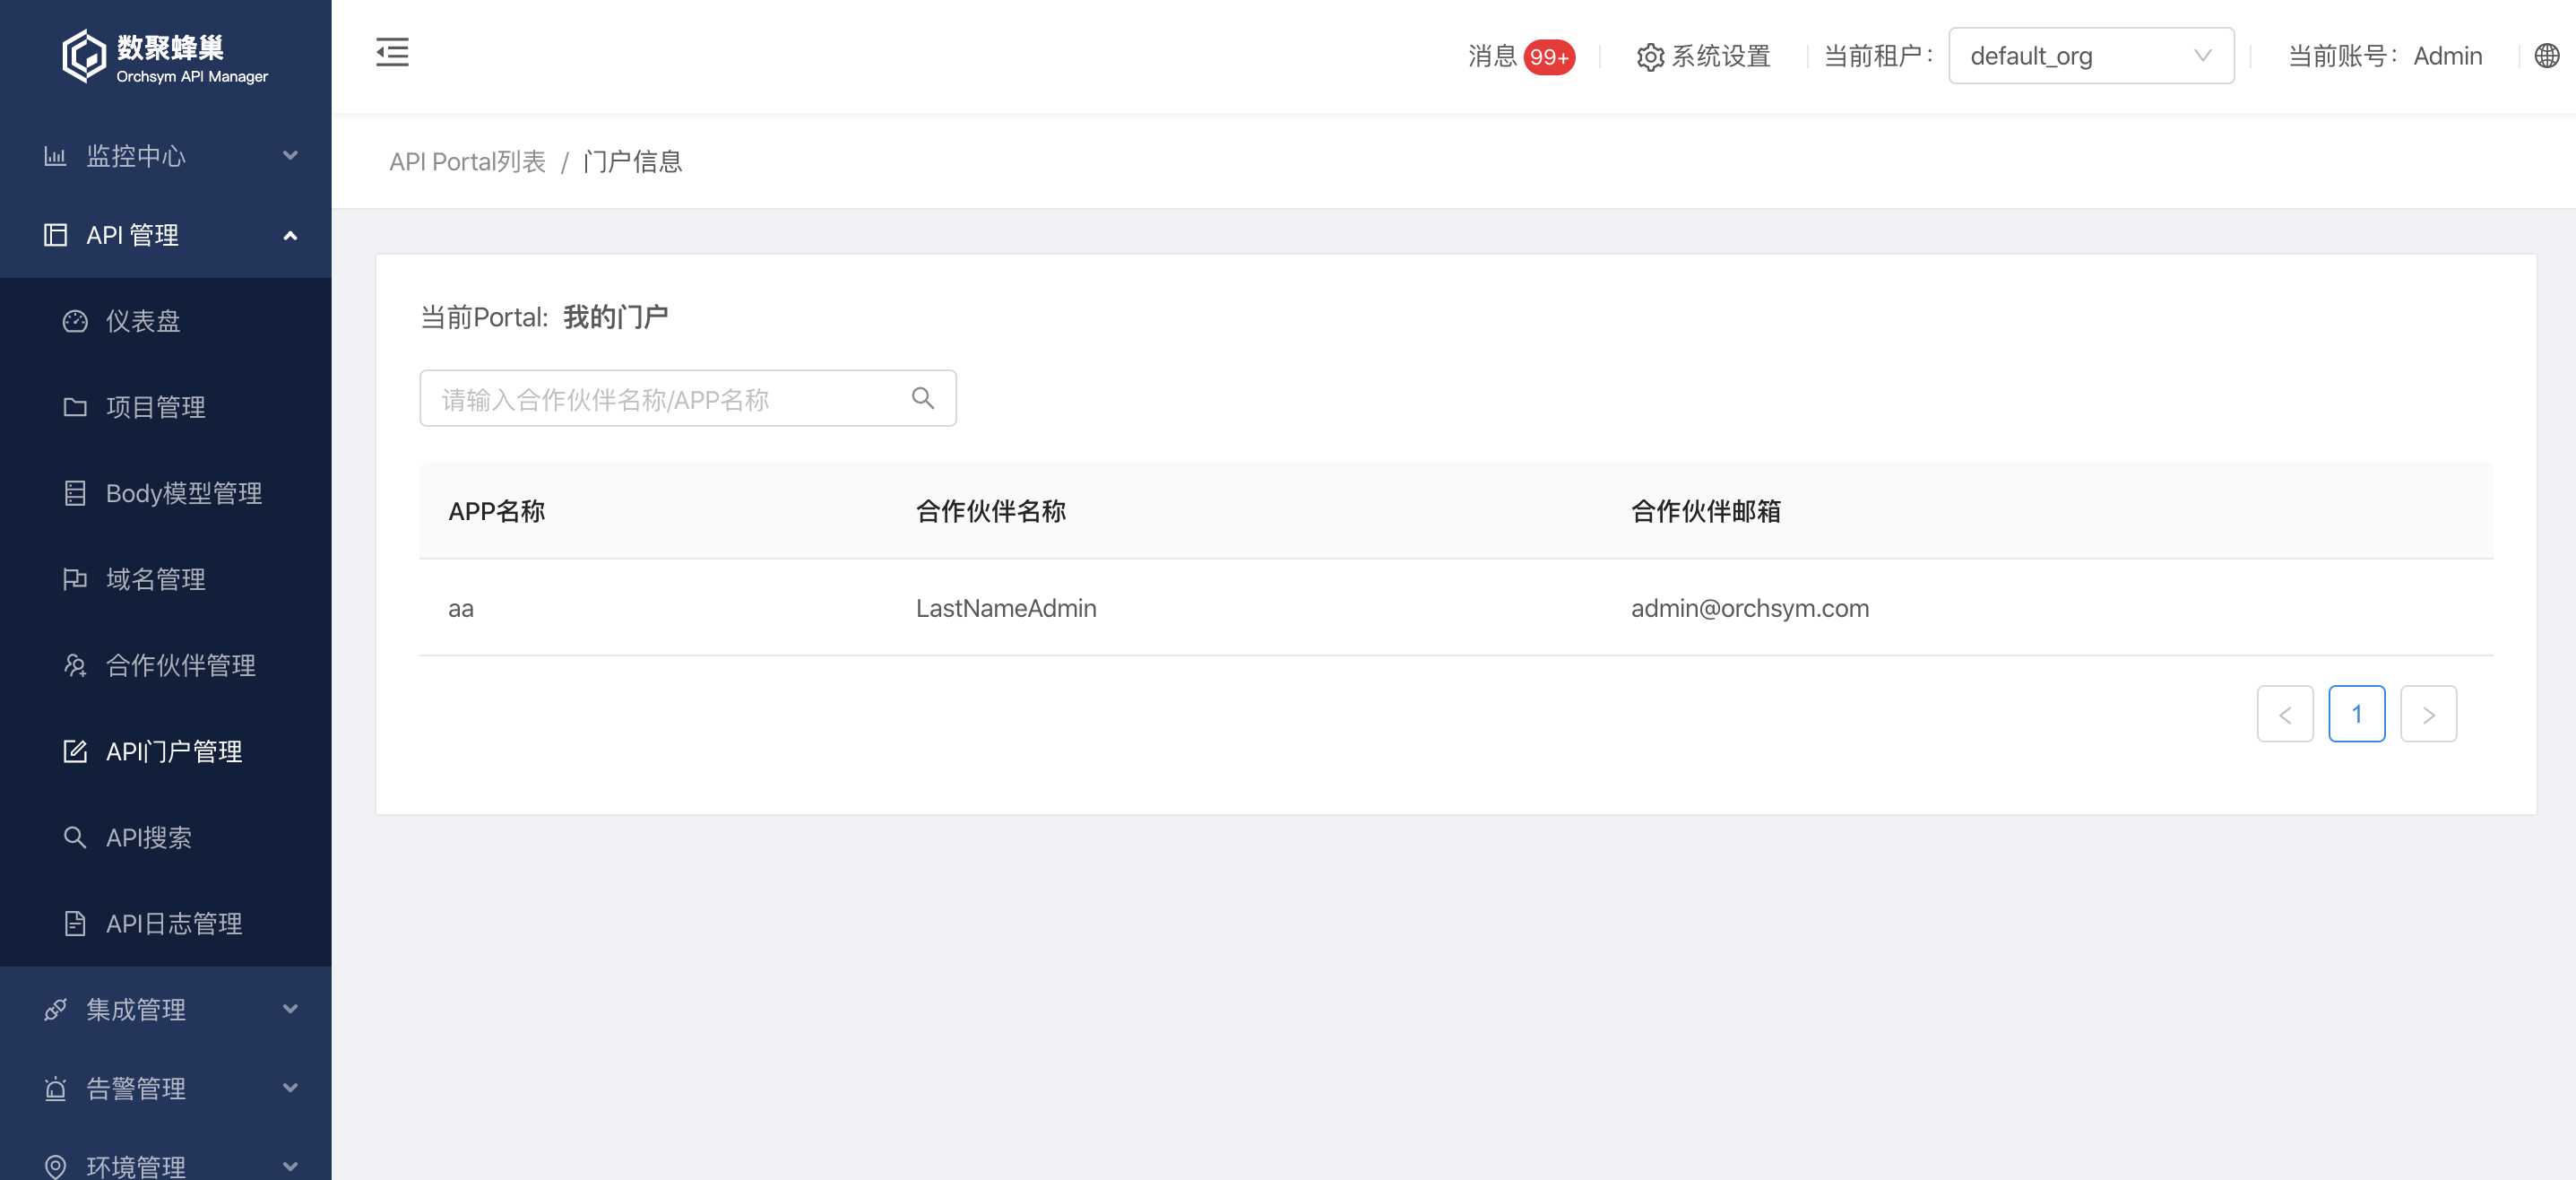Image resolution: width=2576 pixels, height=1180 pixels.
Task: Go to API Portal列表 breadcrumb link
Action: pos(467,162)
